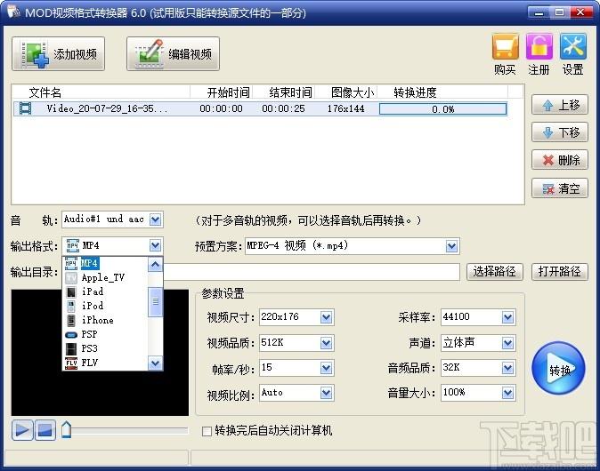
Task: Clear the file list with 清空
Action: coord(559,188)
